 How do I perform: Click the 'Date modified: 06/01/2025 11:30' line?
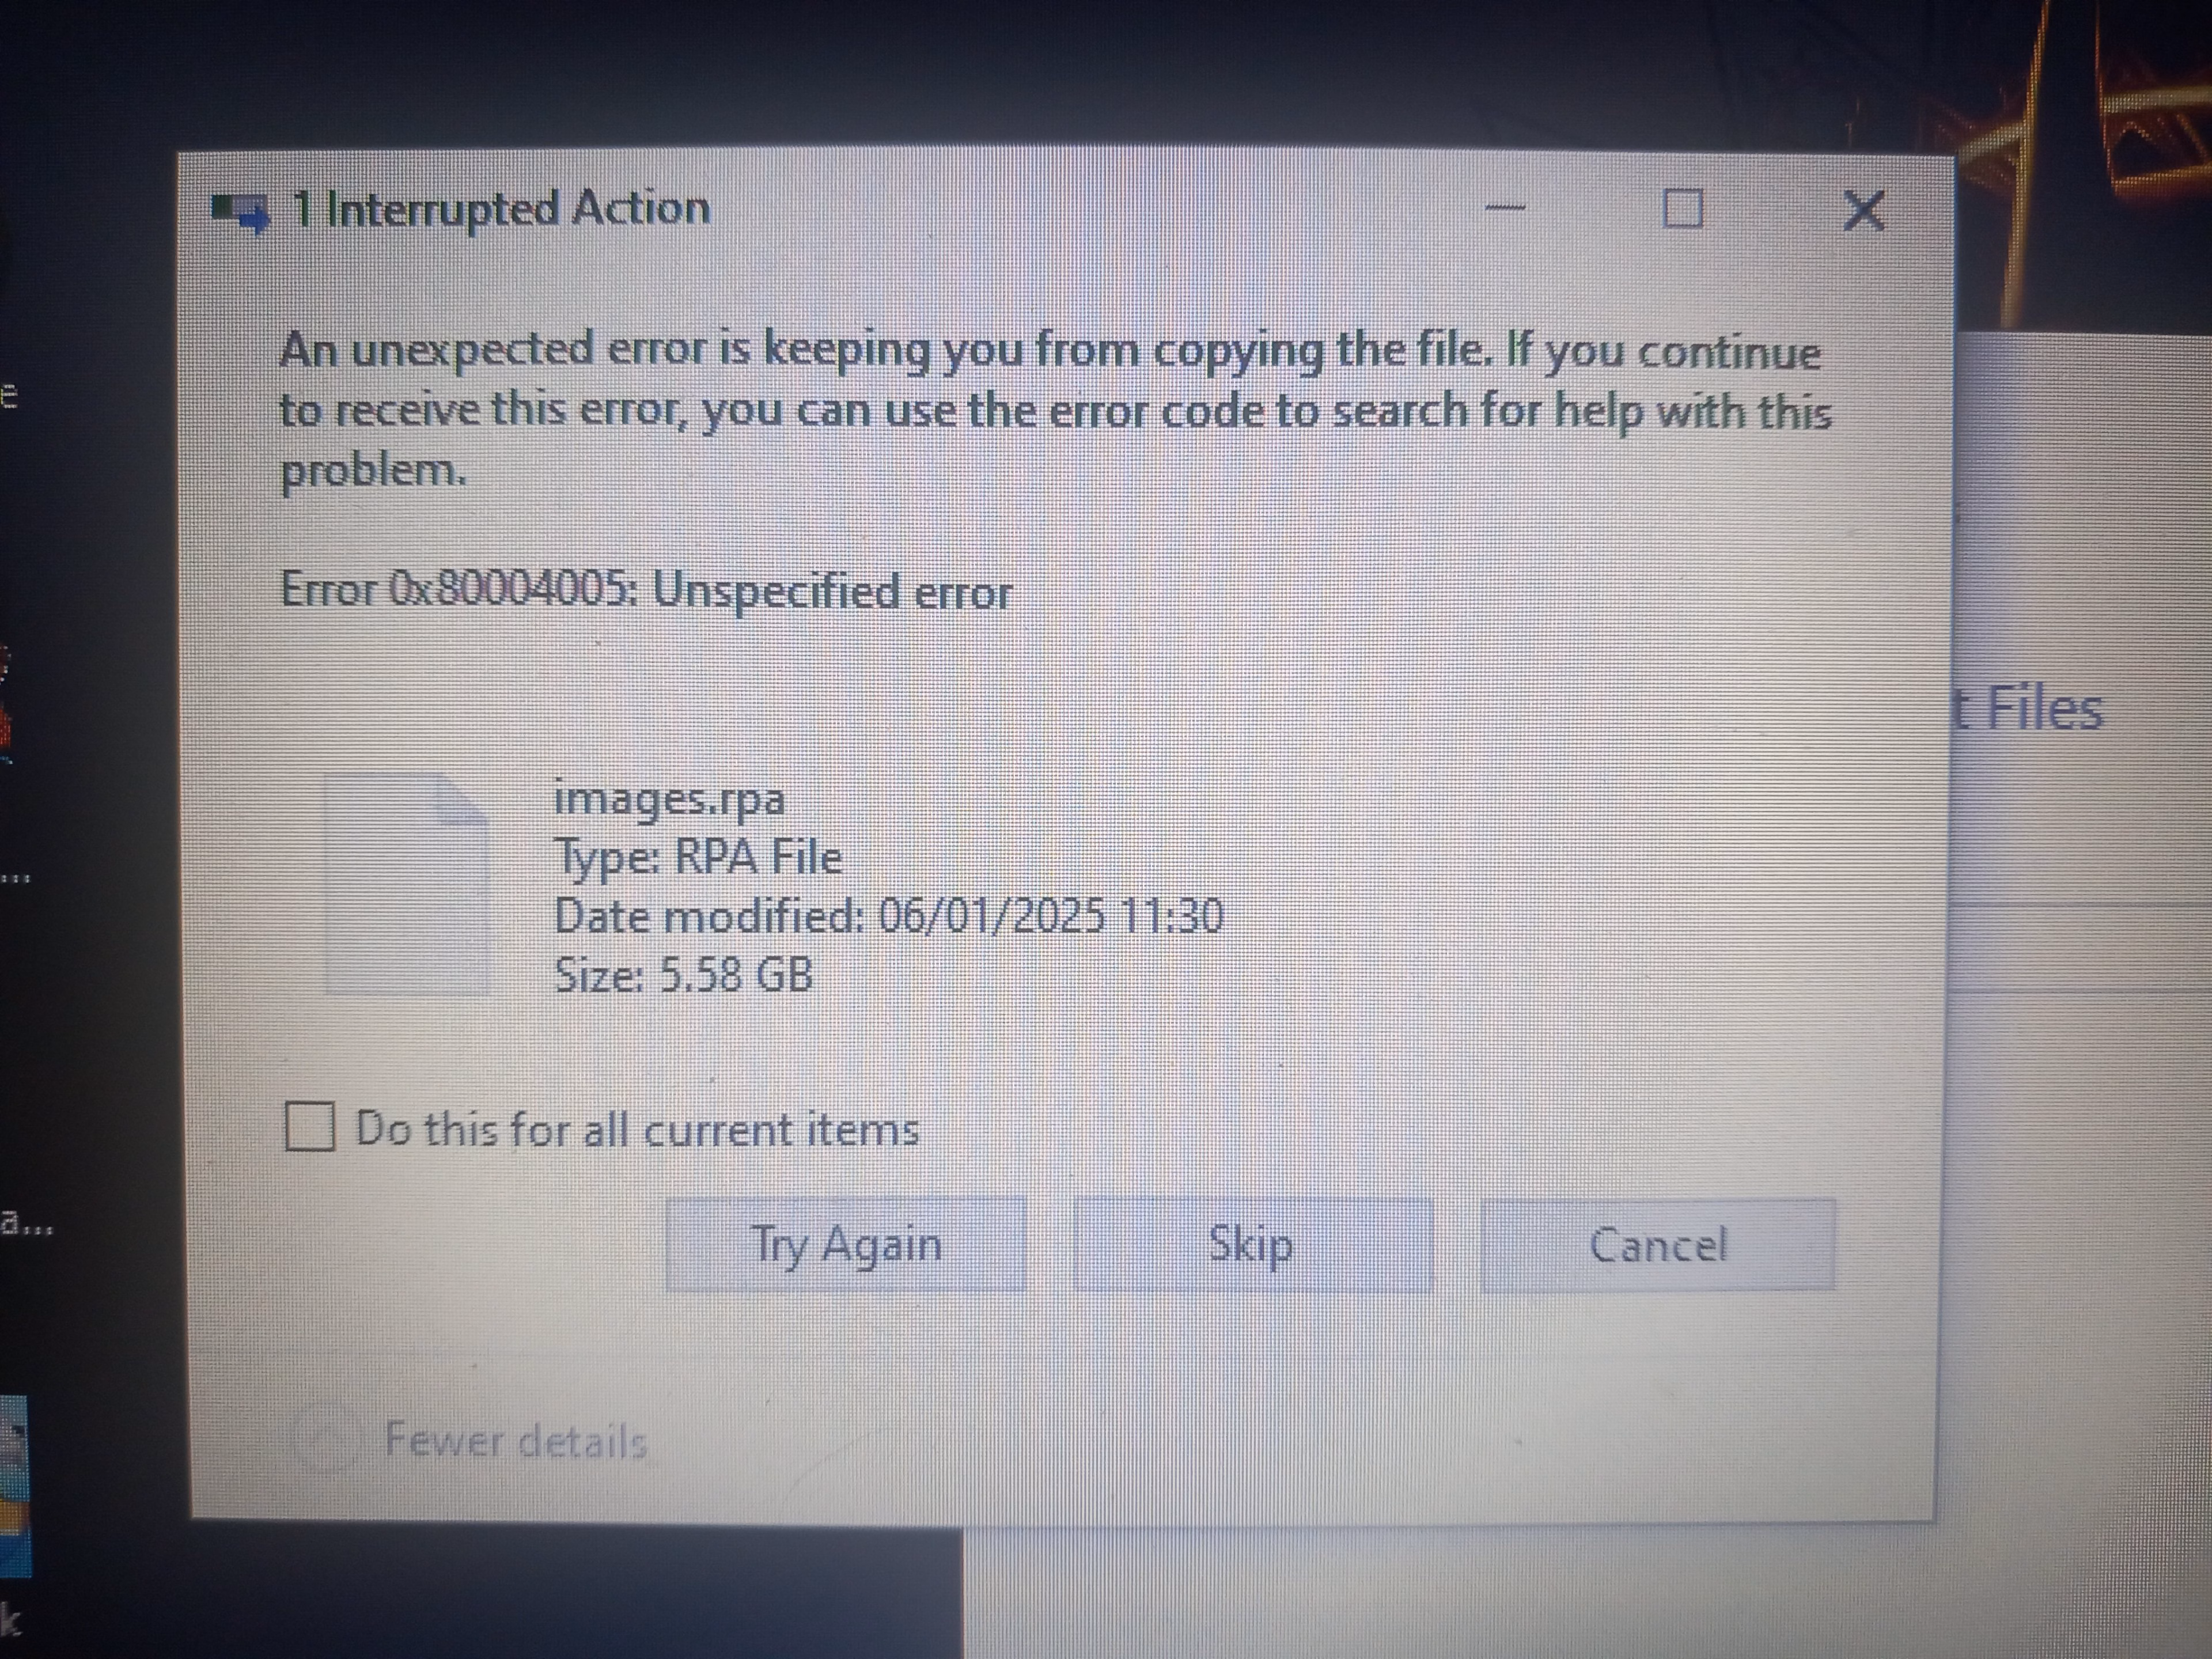click(889, 916)
